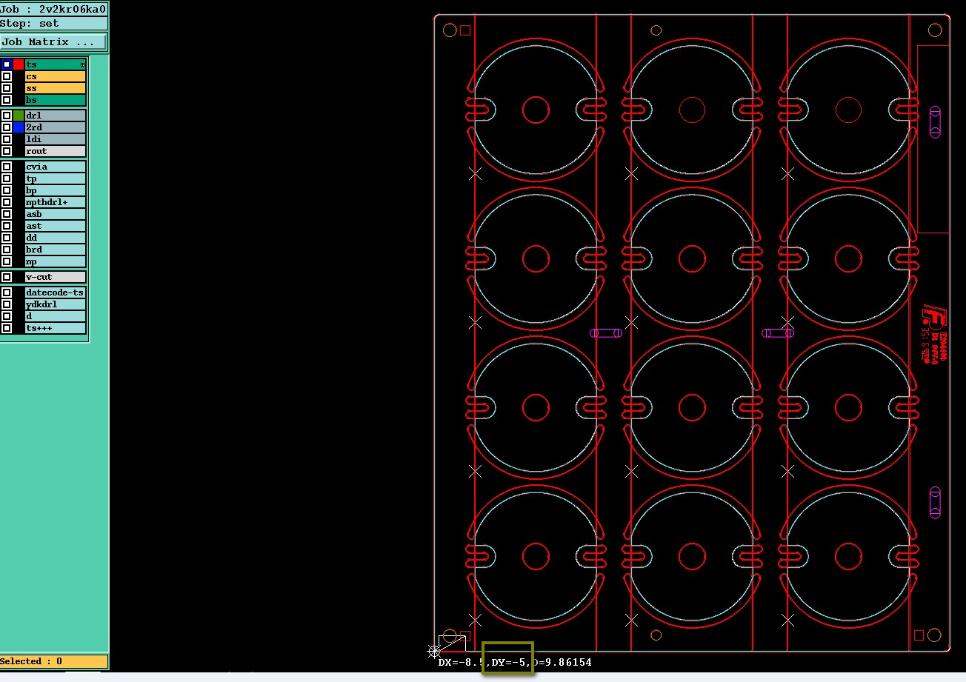
Task: Enable the bp layer checkbox
Action: point(7,190)
